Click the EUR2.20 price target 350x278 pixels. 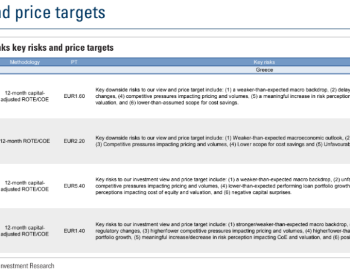click(x=74, y=141)
